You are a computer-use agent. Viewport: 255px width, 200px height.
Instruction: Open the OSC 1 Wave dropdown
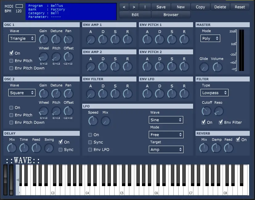tap(22, 38)
